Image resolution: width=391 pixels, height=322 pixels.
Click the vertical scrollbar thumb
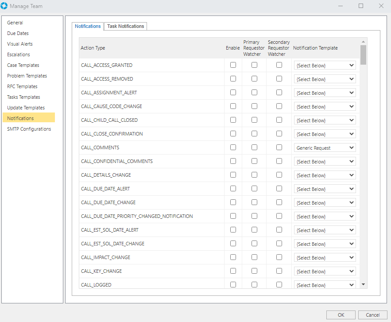click(x=363, y=54)
